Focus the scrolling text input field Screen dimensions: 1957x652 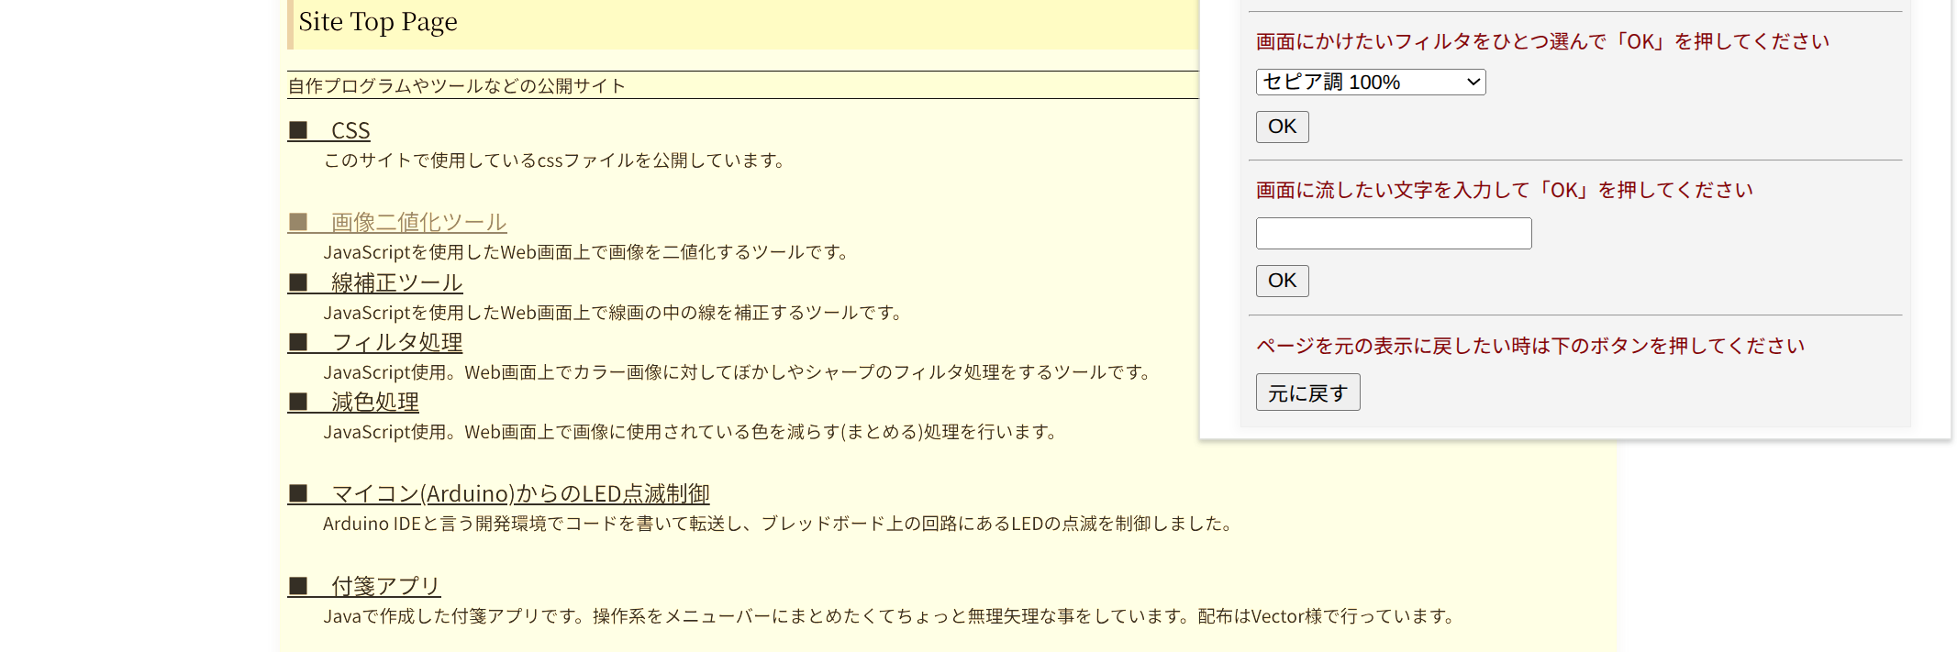tap(1393, 233)
